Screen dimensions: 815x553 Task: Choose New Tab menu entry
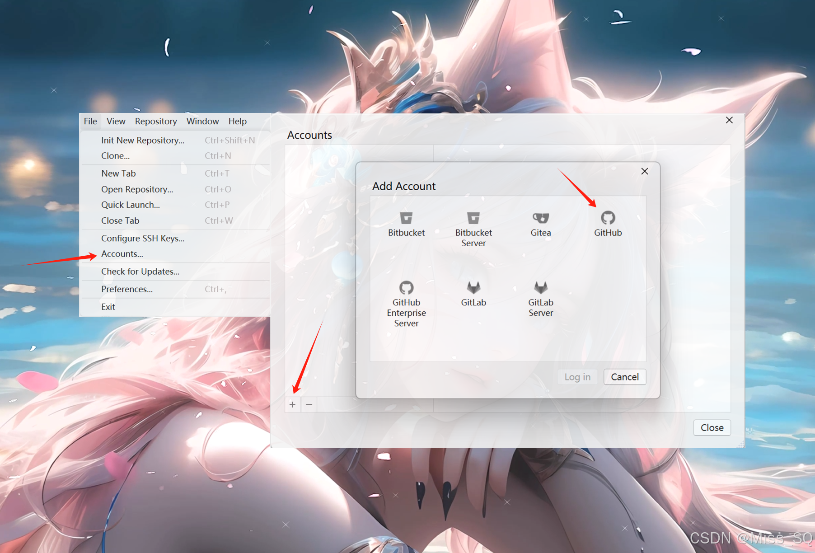175,173
